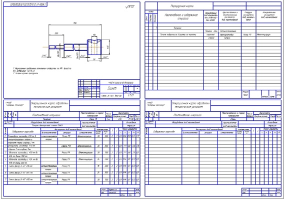Click the surface roughness symbol in the drawing corner
This screenshot has width=285, height=199.
pyautogui.click(x=130, y=7)
